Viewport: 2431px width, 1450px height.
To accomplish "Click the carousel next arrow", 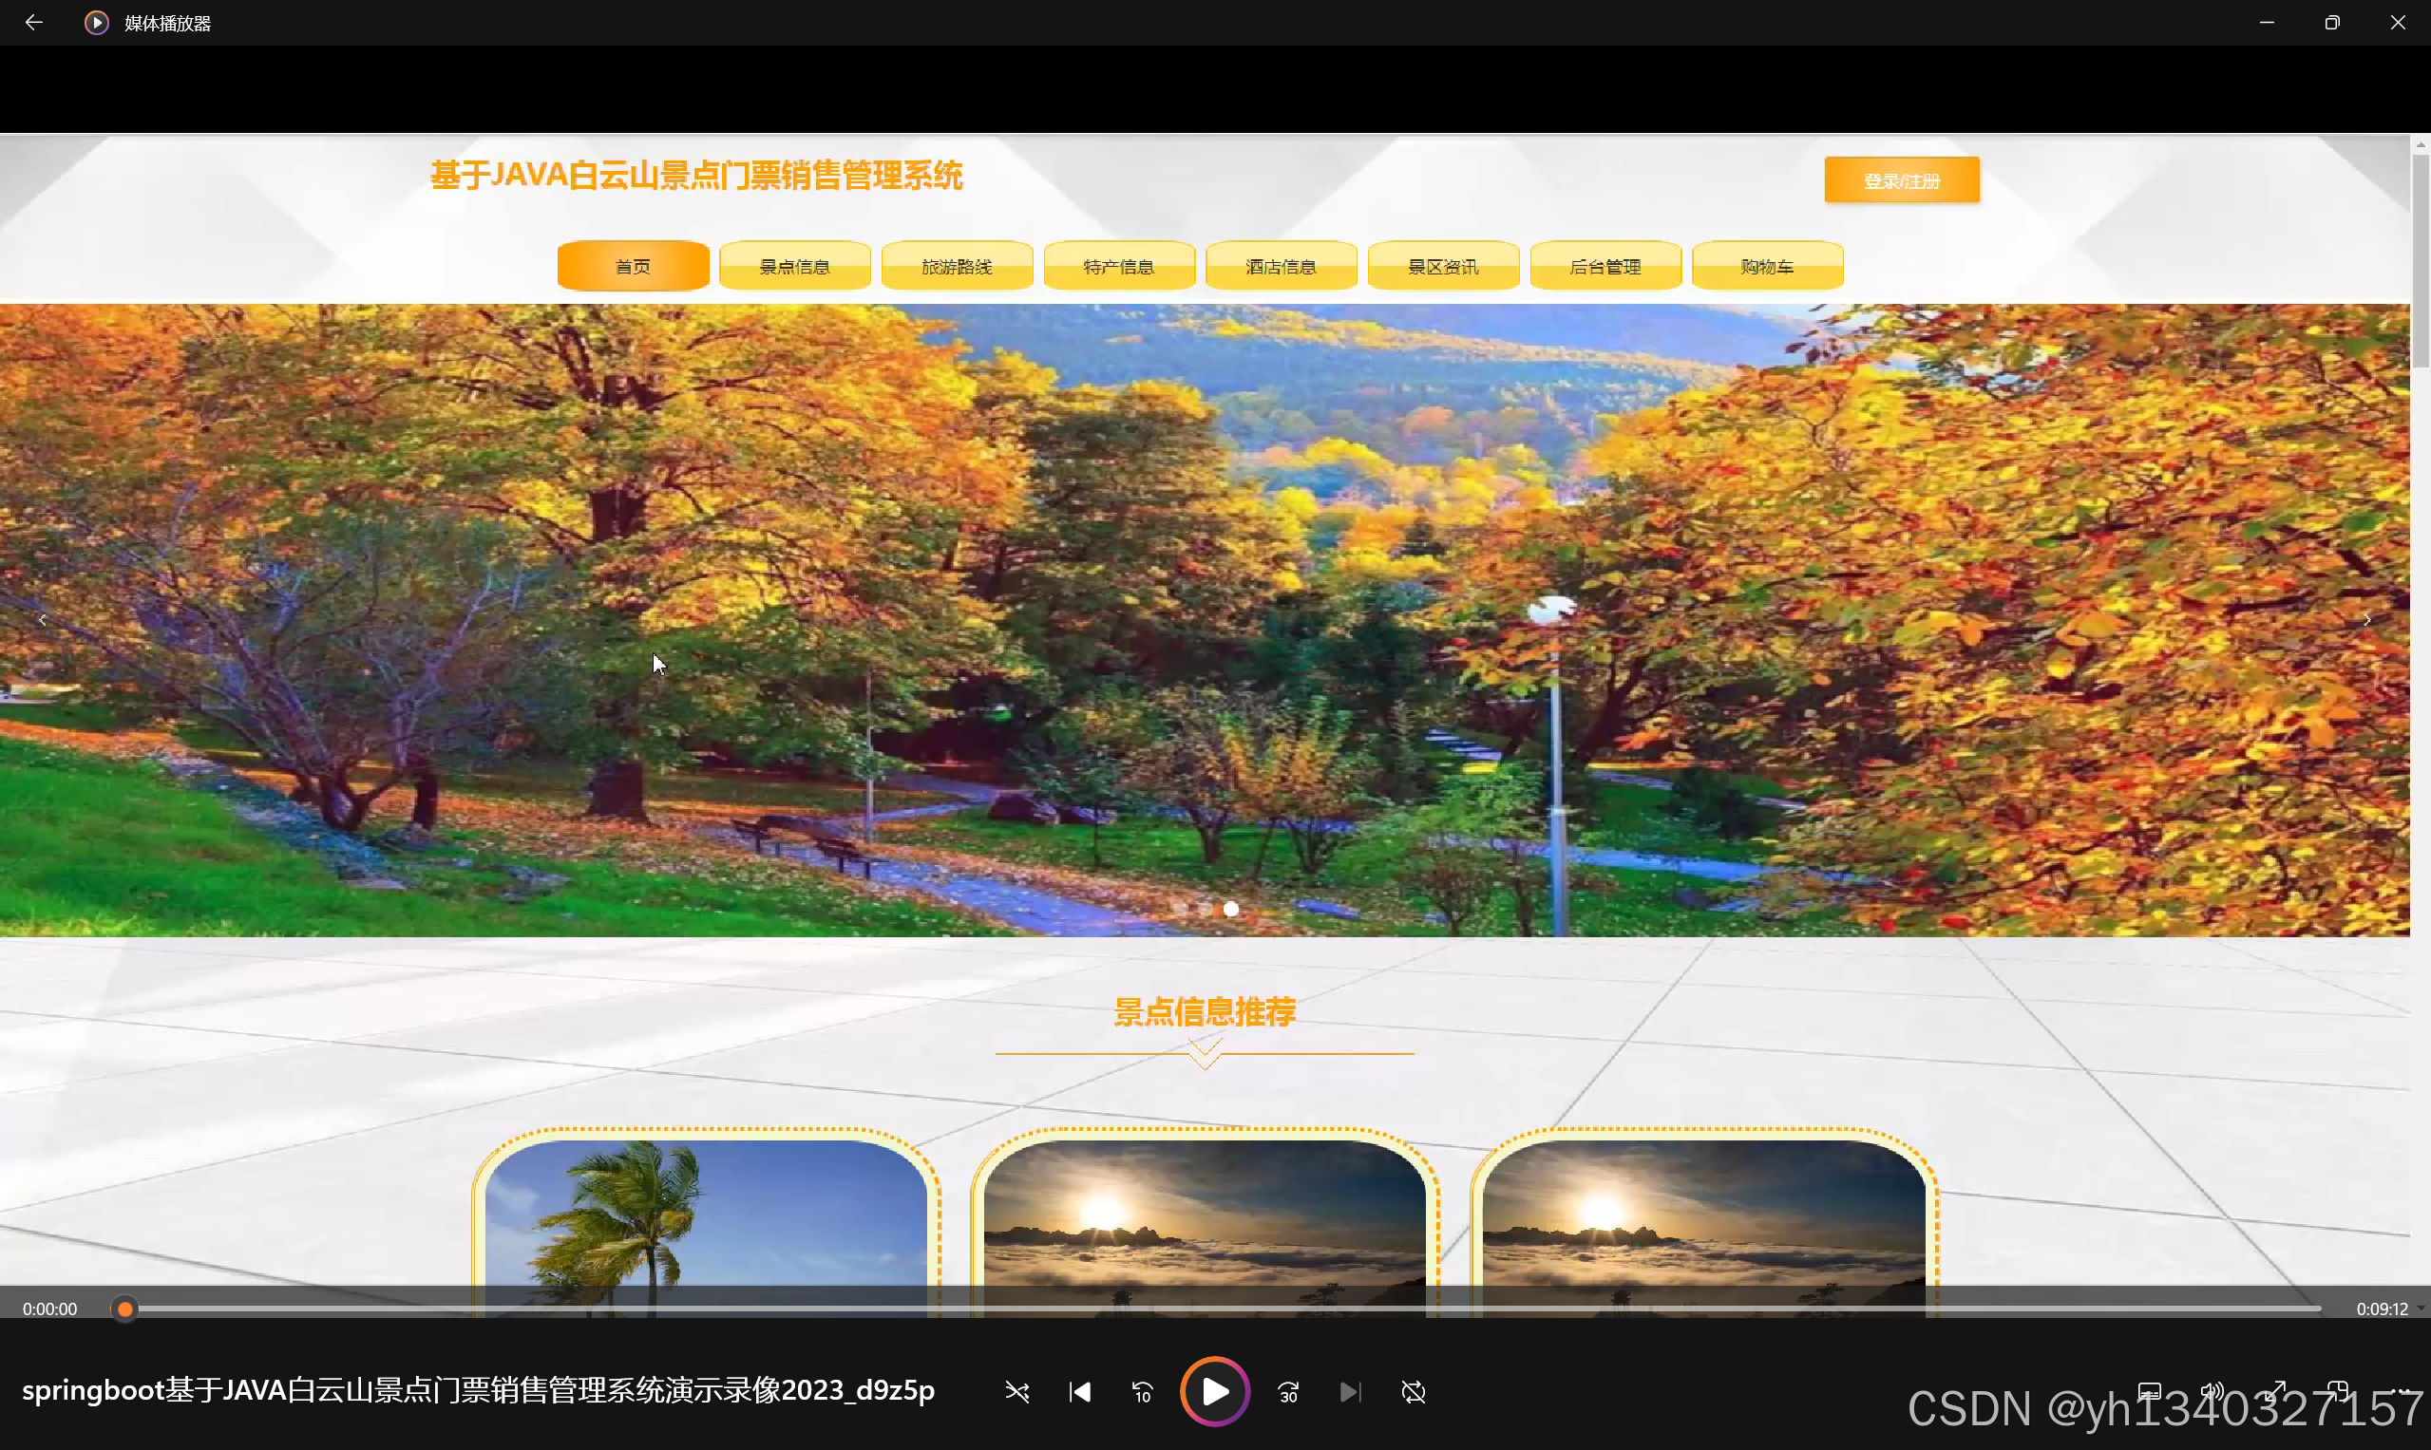I will [2366, 619].
